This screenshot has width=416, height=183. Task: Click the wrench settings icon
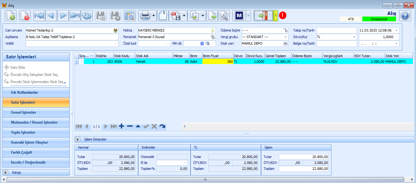click(x=224, y=15)
